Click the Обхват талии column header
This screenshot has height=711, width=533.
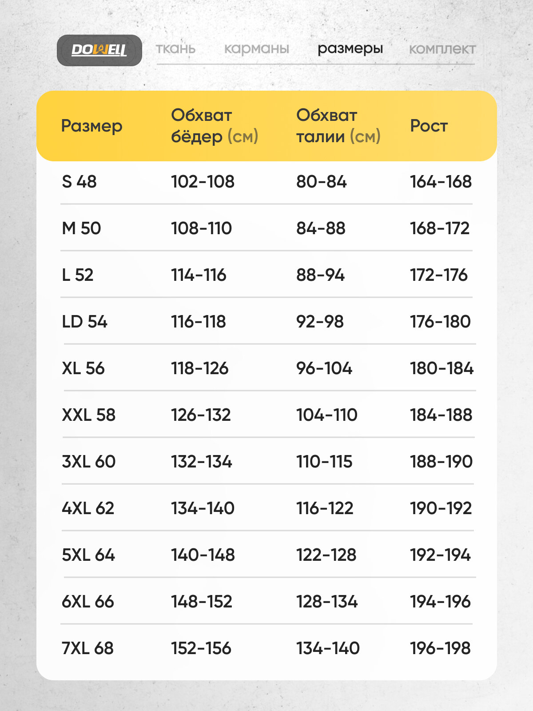[x=338, y=126]
